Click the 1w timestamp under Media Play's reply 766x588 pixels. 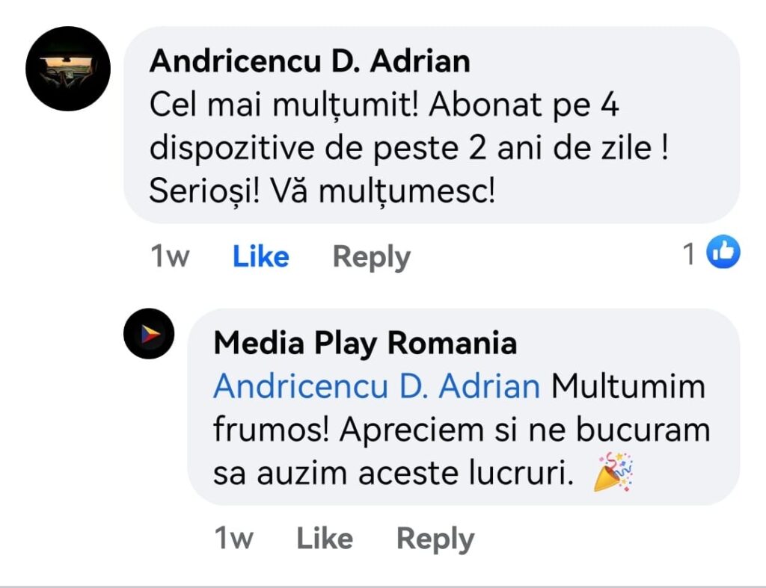(x=233, y=539)
